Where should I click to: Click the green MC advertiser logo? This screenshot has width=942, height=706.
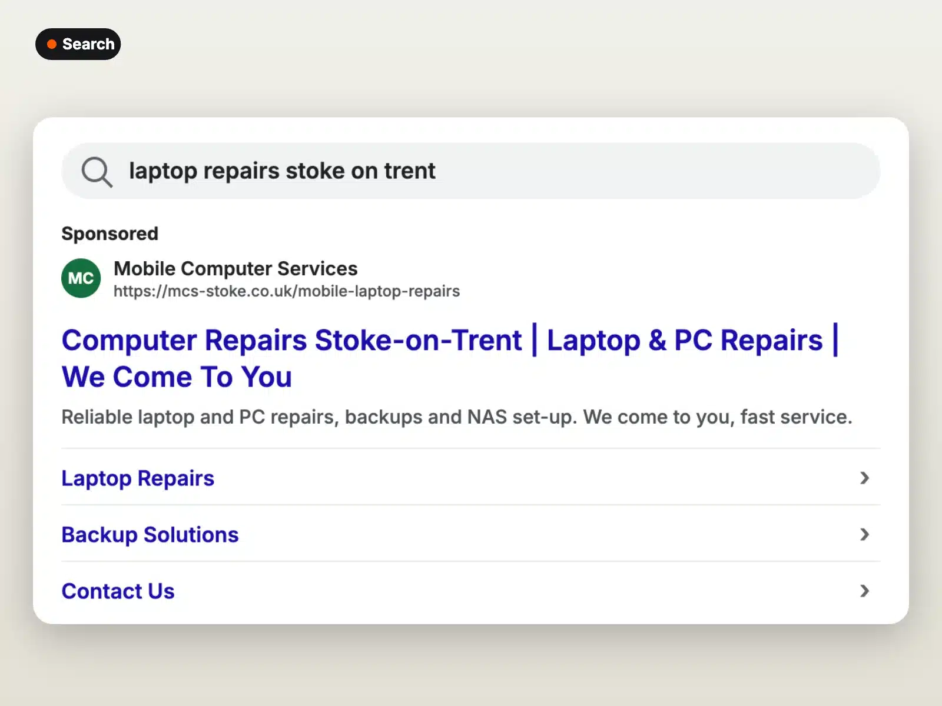point(81,278)
